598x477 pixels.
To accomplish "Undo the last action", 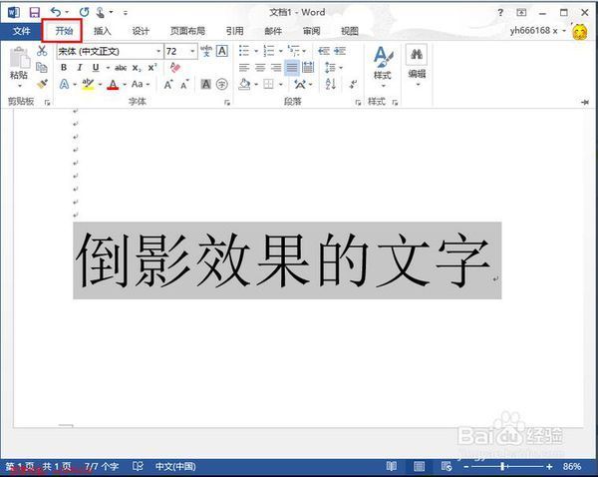I will click(x=56, y=13).
